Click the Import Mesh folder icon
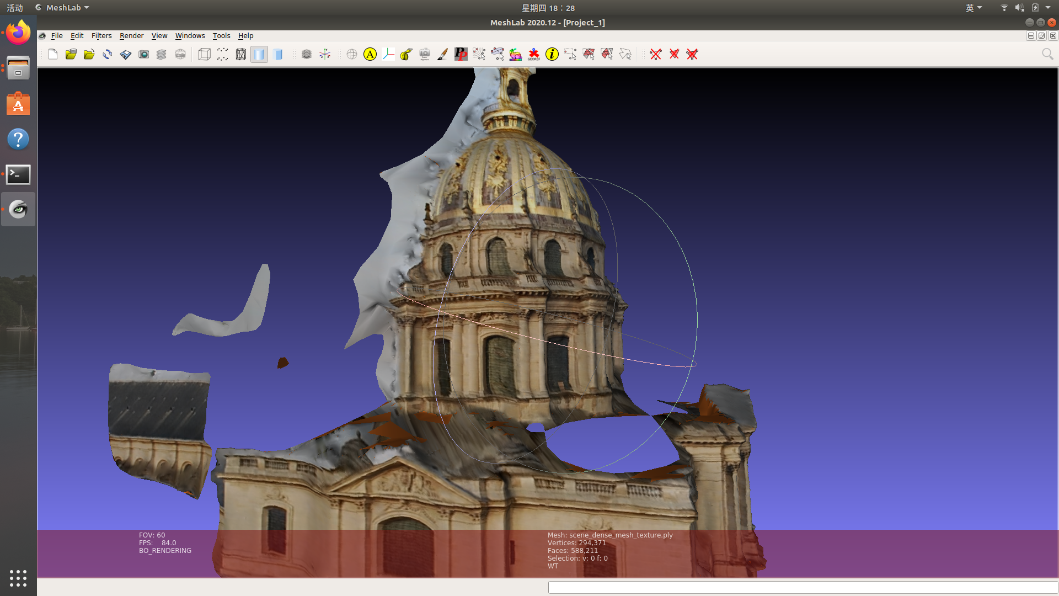 [x=89, y=54]
